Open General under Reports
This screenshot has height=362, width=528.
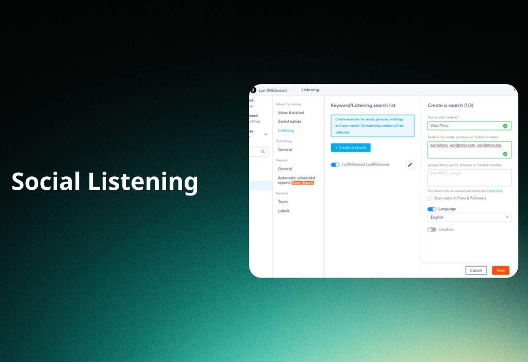point(285,169)
